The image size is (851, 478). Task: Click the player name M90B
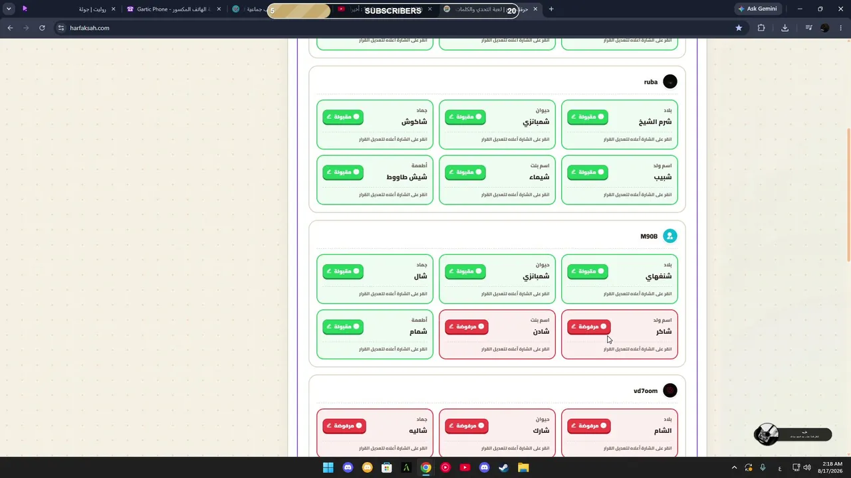(x=649, y=236)
